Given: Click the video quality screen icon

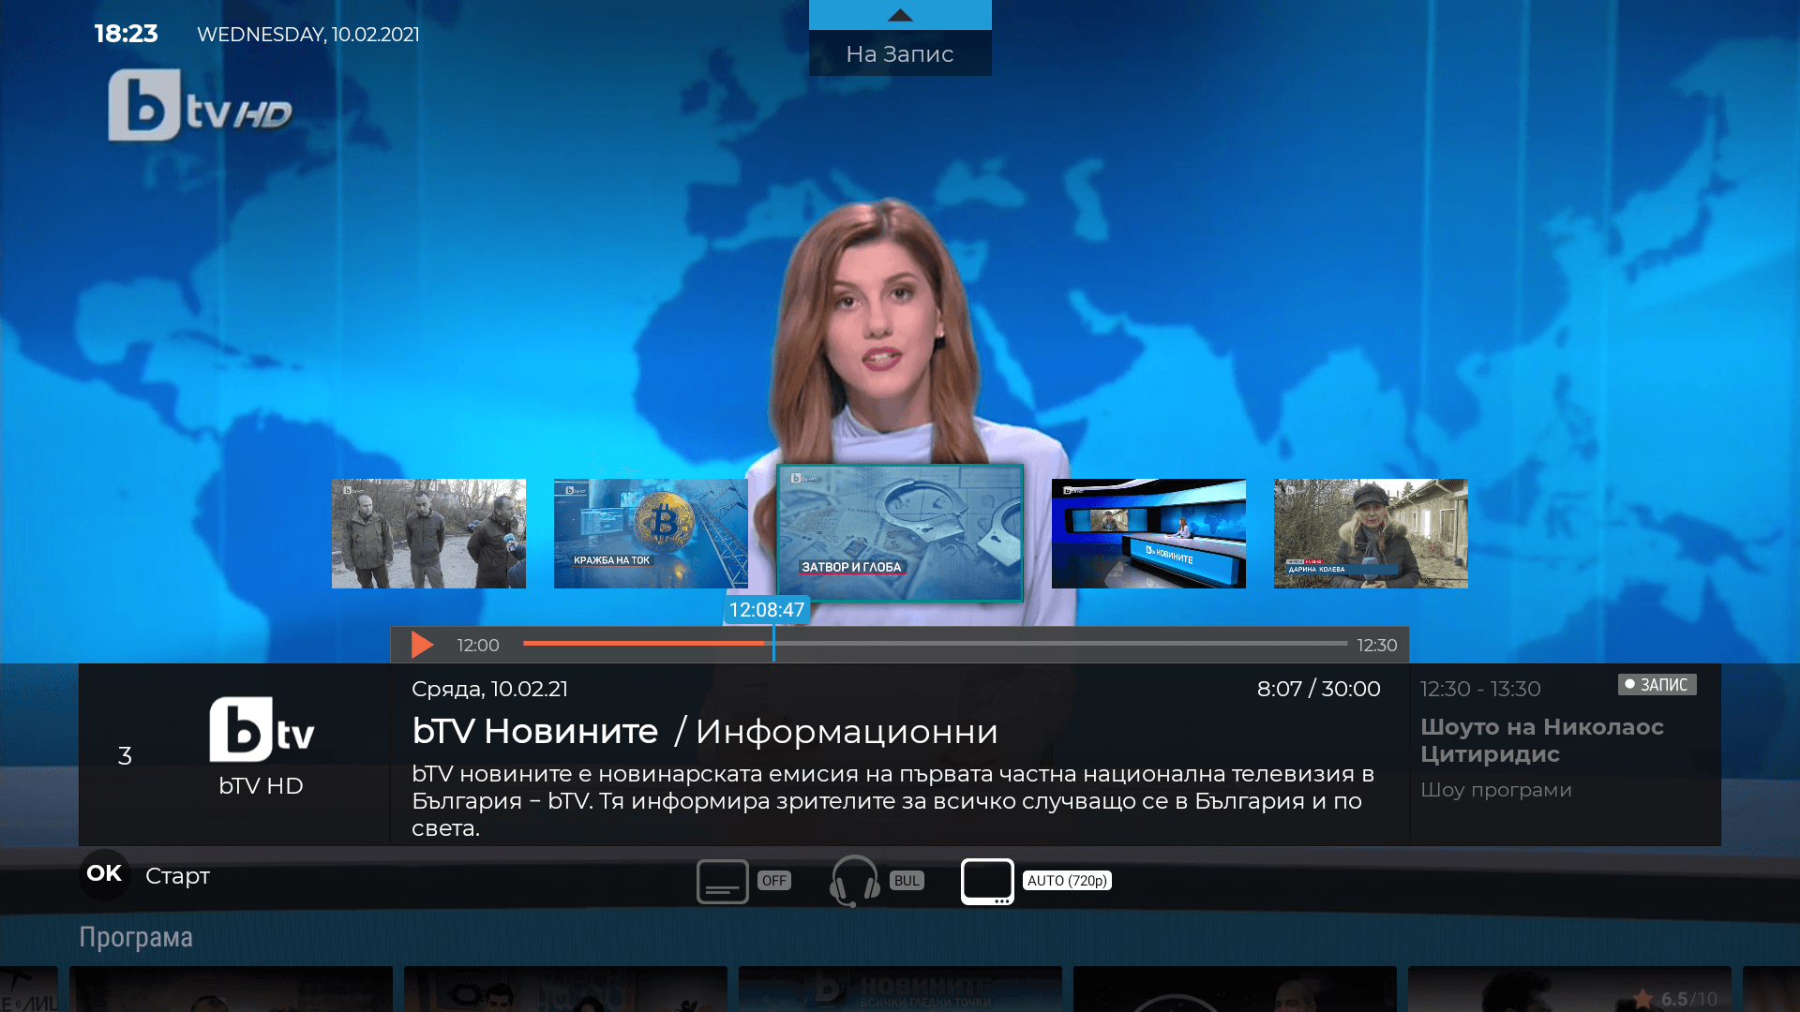Looking at the screenshot, I should (x=987, y=882).
